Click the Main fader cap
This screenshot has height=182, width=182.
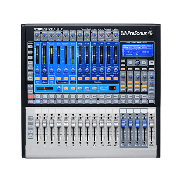pyautogui.click(x=152, y=123)
